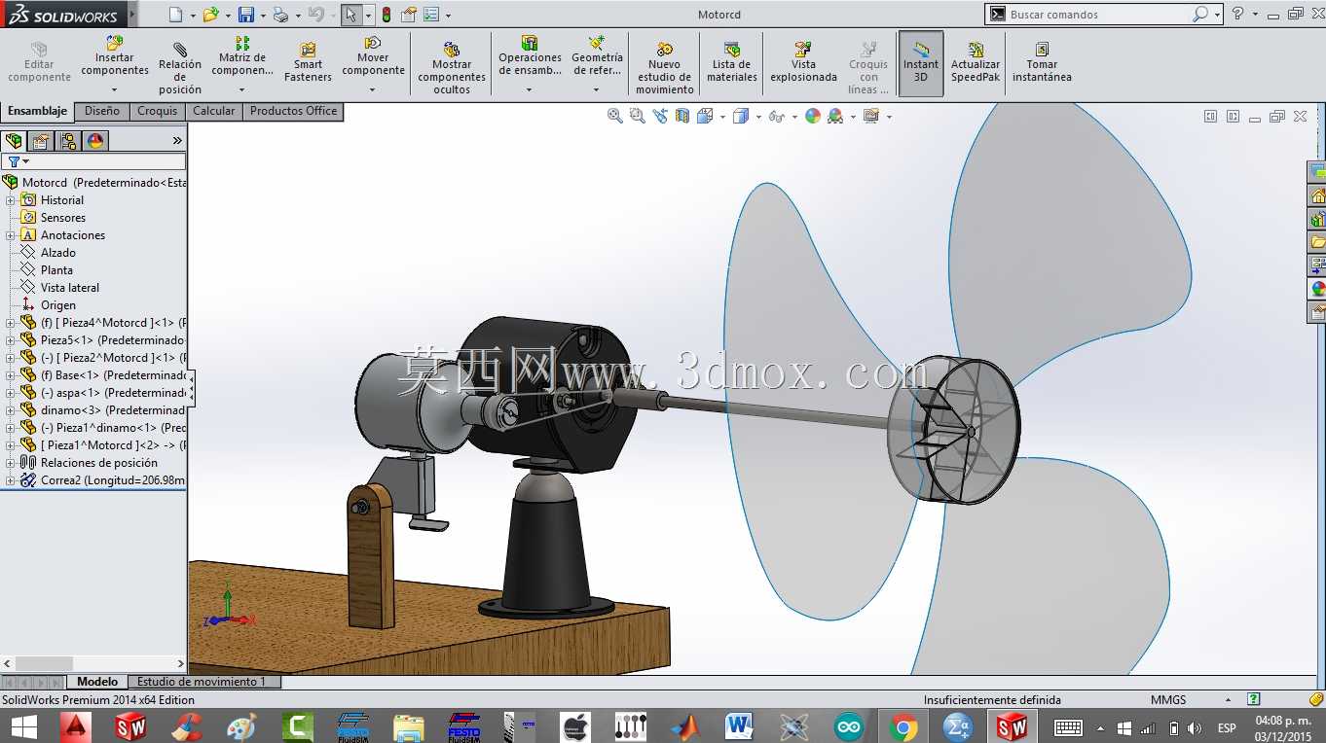Toggle the Instant 3D button
Screen dimensions: 1326x743
point(921,63)
